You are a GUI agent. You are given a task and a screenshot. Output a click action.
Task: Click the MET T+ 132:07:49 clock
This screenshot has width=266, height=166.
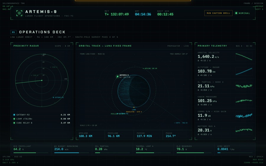[x=117, y=14]
